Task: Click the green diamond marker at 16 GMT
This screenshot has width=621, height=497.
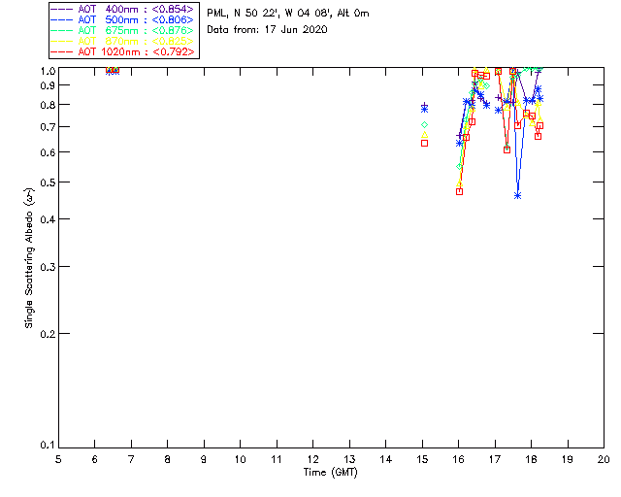Action: (460, 167)
